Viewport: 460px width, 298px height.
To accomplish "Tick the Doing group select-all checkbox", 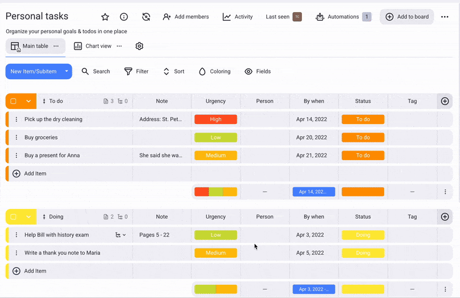I will tap(13, 217).
